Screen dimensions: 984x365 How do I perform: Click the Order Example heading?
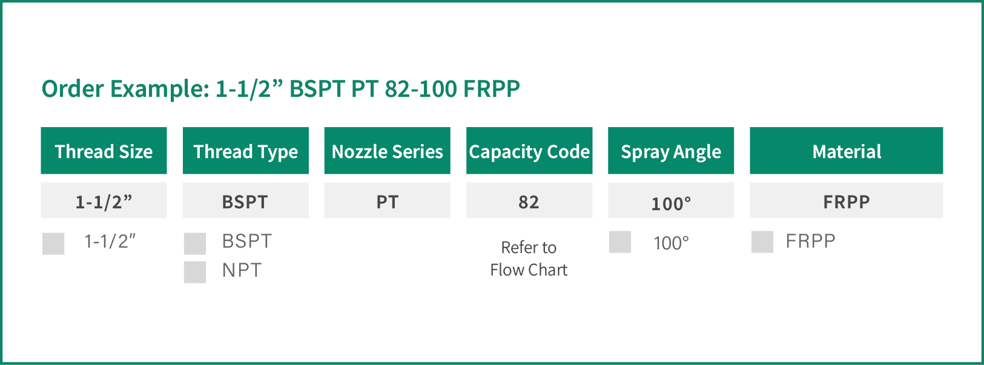281,89
